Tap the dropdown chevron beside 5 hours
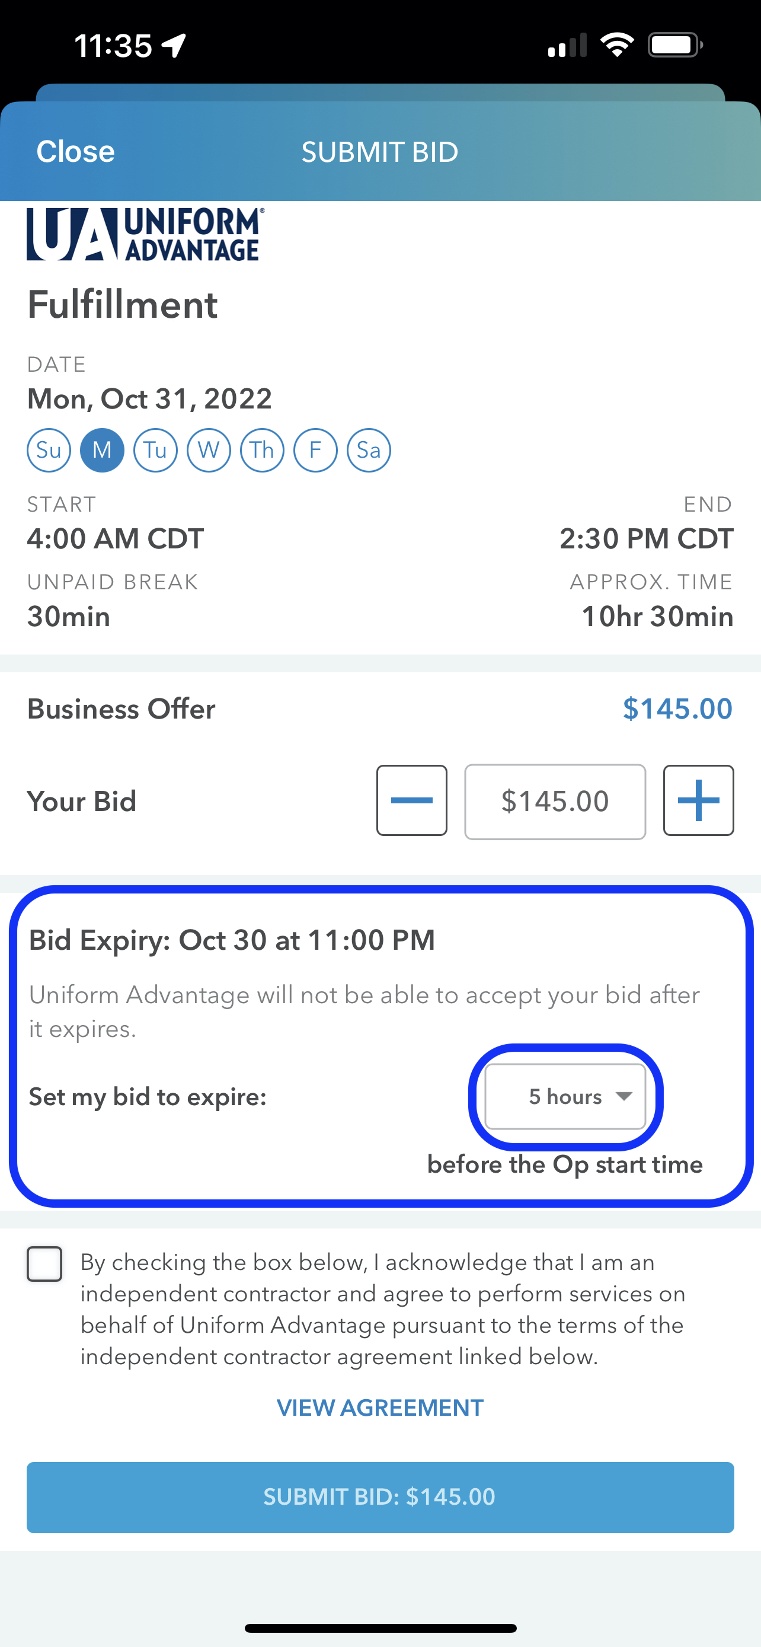Image resolution: width=761 pixels, height=1647 pixels. click(624, 1096)
